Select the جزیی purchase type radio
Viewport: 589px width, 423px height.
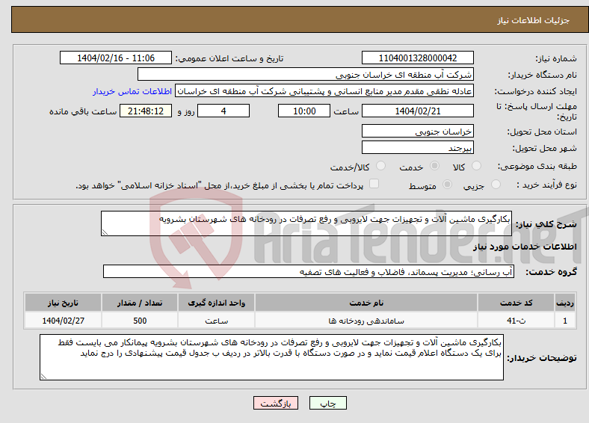[x=496, y=184]
